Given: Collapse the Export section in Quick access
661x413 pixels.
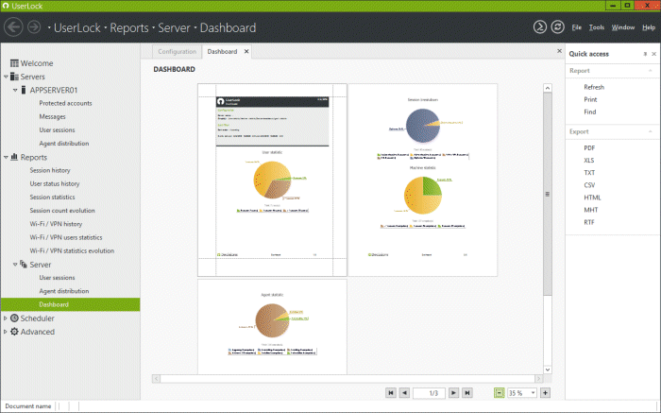Looking at the screenshot, I should (x=650, y=131).
